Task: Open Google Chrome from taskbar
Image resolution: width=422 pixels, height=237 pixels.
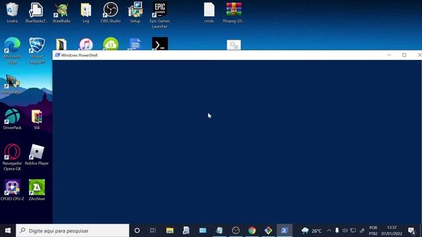Action: pos(252,230)
